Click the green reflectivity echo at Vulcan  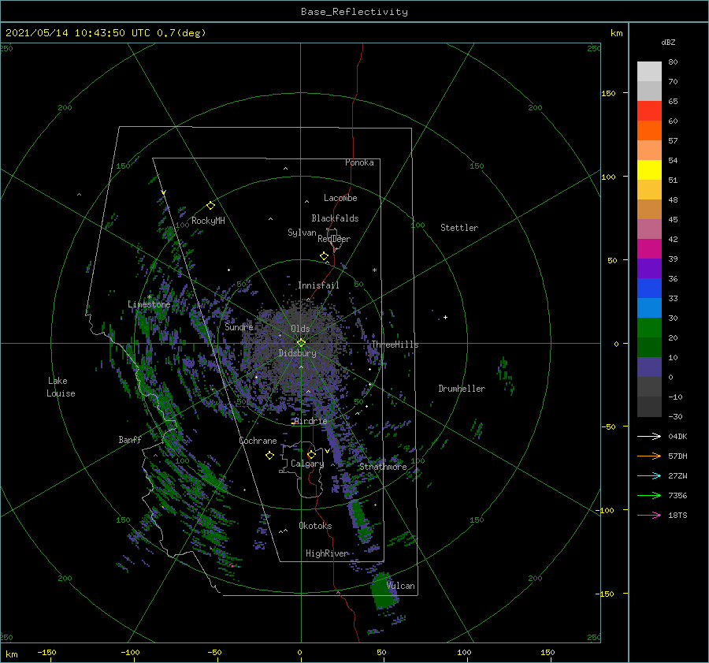coord(383,590)
